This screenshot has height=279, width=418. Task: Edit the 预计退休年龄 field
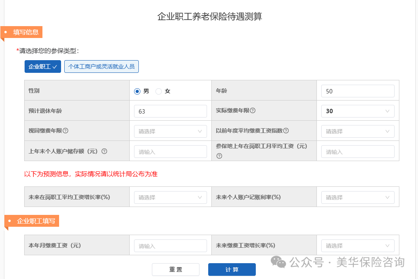coord(170,111)
